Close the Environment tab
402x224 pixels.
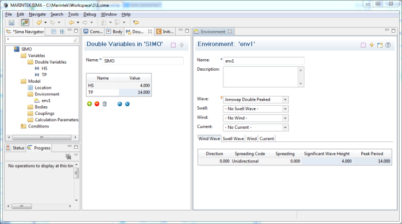pyautogui.click(x=230, y=31)
